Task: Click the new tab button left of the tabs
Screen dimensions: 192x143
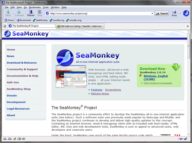Action: pyautogui.click(x=5, y=26)
